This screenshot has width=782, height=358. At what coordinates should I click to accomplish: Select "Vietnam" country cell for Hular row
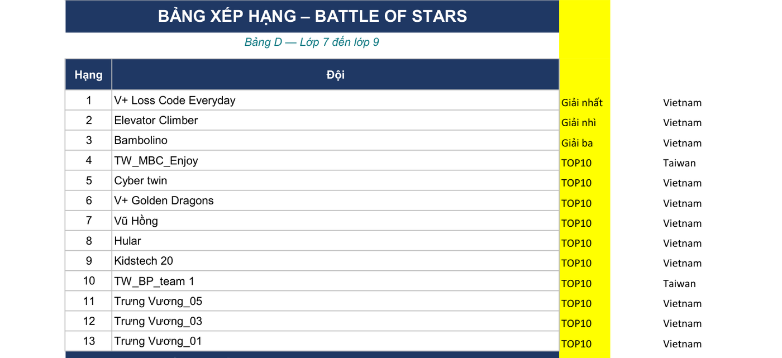tap(682, 244)
